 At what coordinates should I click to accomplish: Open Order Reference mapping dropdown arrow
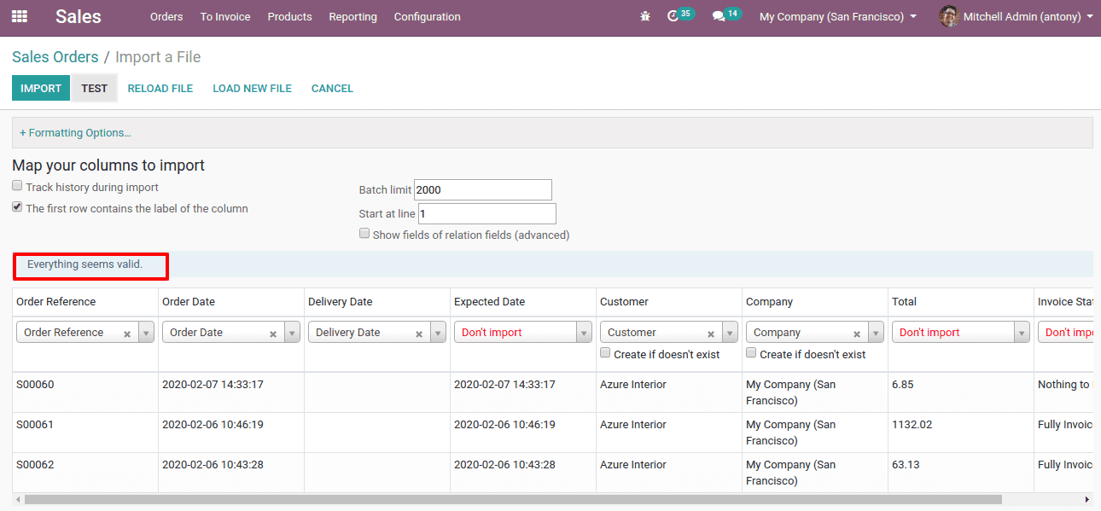tap(146, 333)
